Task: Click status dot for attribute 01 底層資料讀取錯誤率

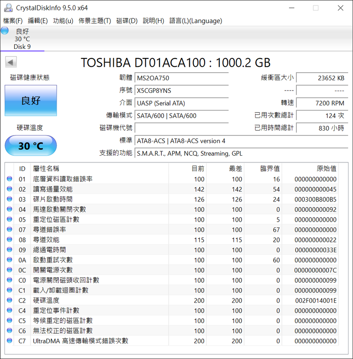Action: [x=9, y=179]
